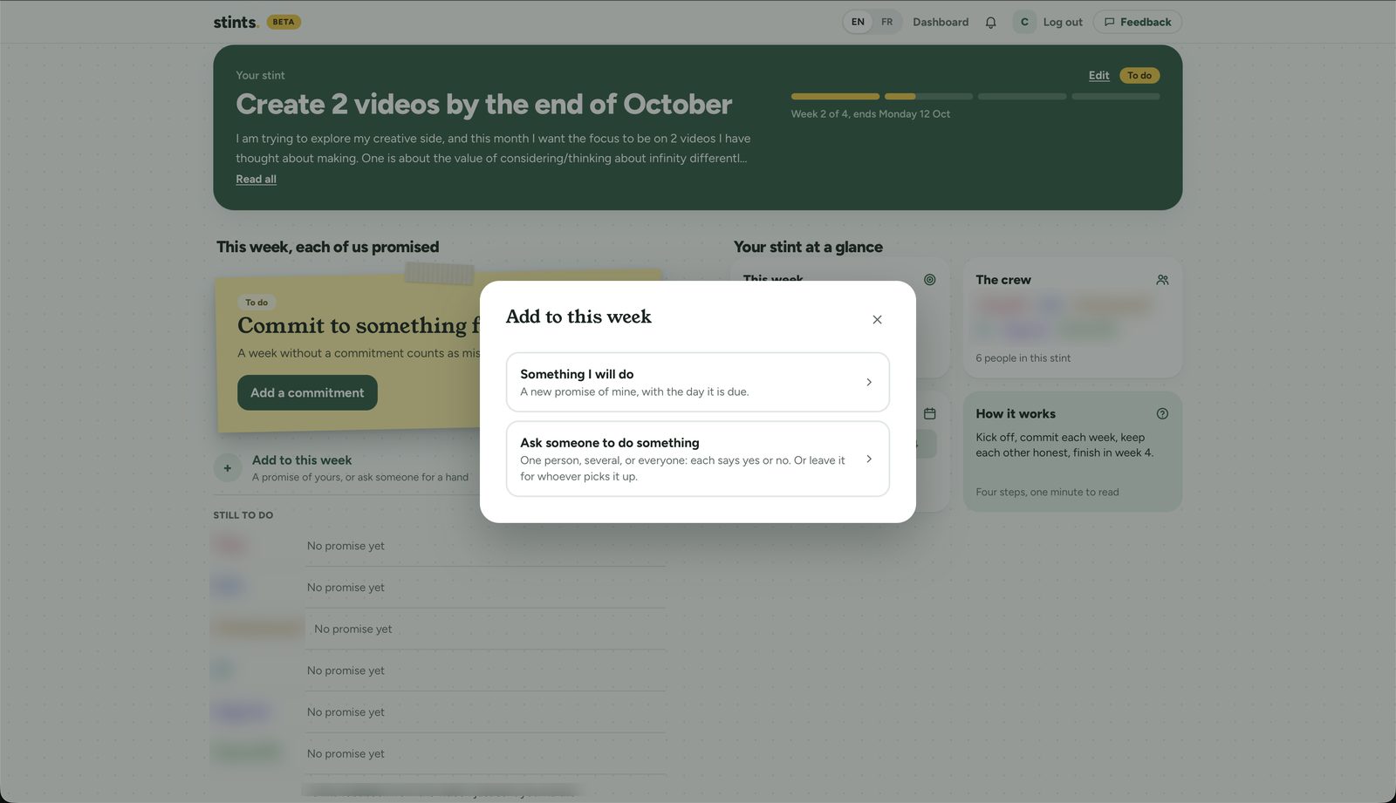
Task: Choose Something I will do option
Action: (x=698, y=382)
